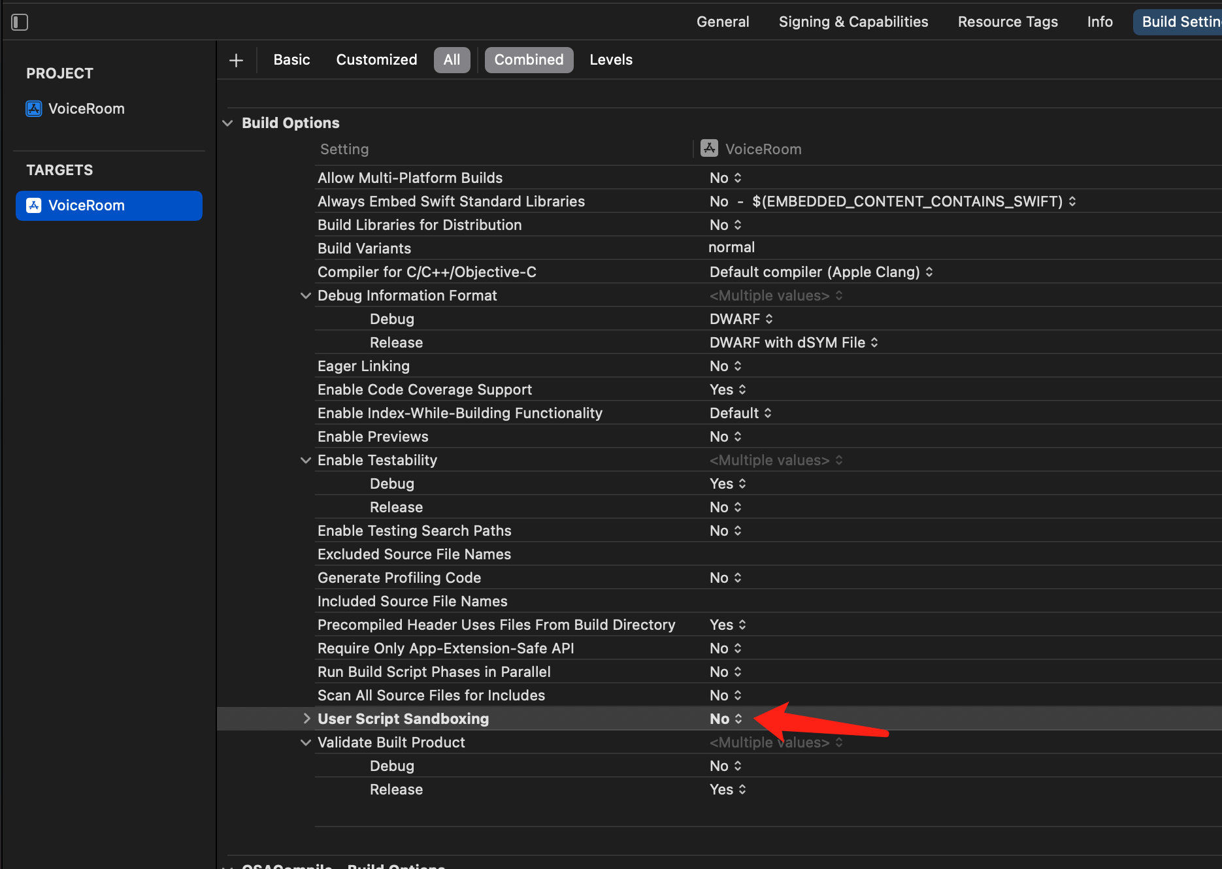Viewport: 1222px width, 869px height.
Task: Select the Combined view option
Action: pos(528,60)
